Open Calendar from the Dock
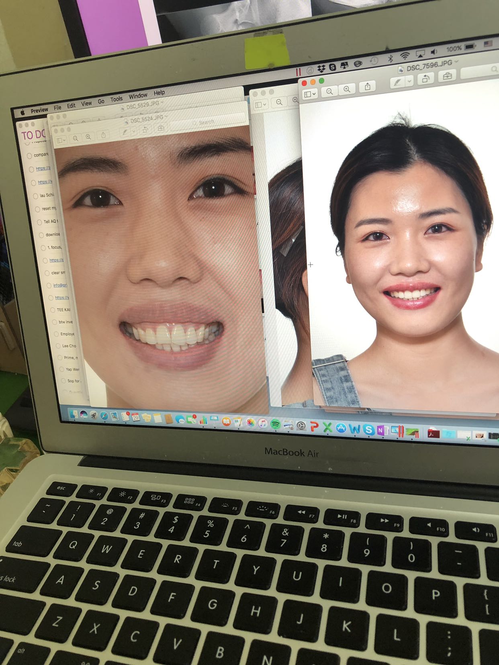This screenshot has width=499, height=665. (x=135, y=417)
